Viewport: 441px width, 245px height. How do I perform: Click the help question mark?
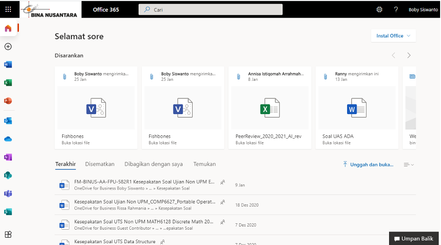pos(396,9)
